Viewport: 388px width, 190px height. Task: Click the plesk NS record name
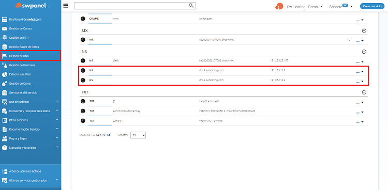116,60
